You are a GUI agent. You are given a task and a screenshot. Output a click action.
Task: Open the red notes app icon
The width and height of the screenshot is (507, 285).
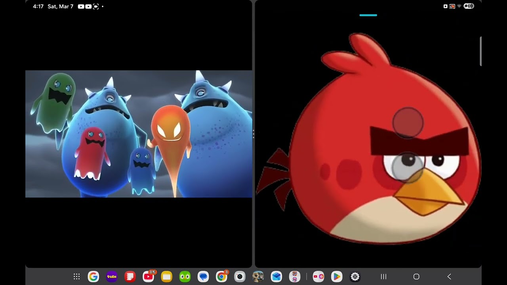point(130,277)
